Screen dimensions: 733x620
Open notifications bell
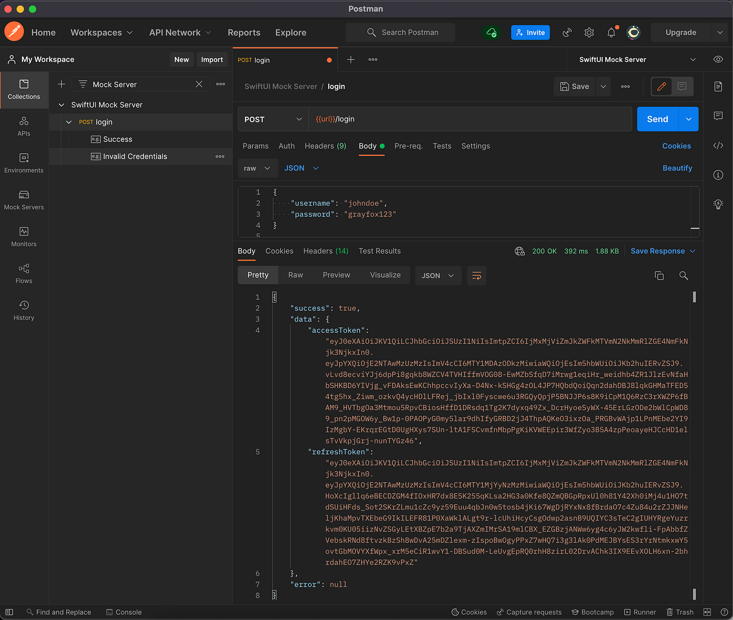click(612, 32)
